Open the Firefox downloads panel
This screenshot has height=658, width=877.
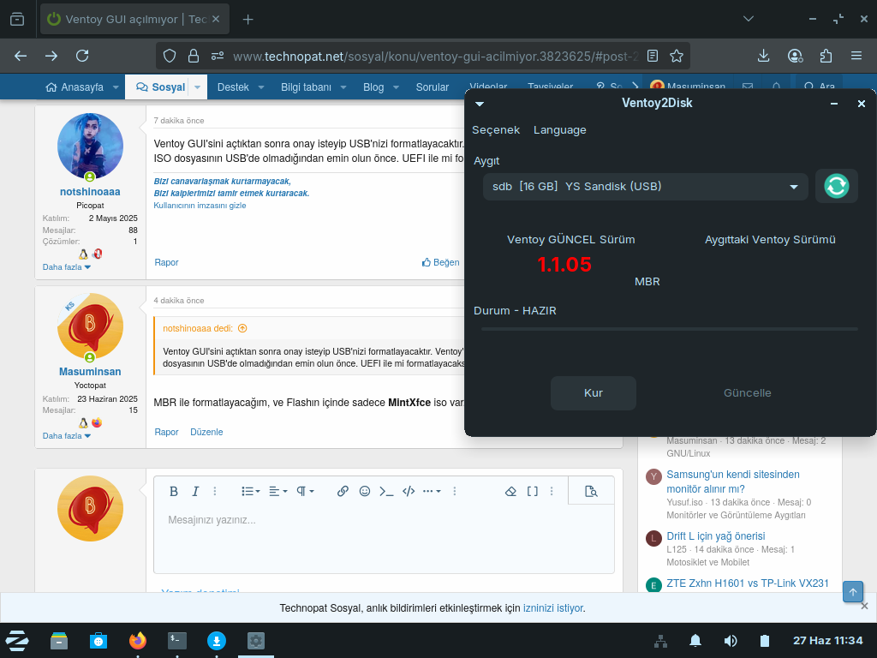pos(763,56)
